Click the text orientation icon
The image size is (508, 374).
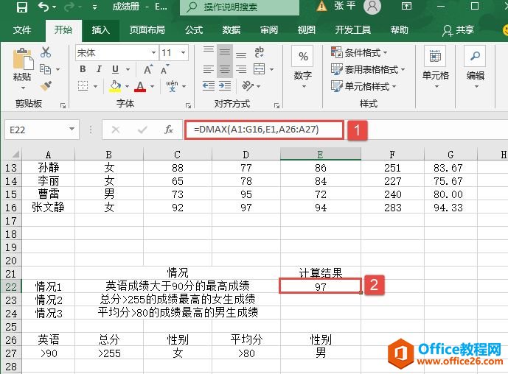click(248, 86)
